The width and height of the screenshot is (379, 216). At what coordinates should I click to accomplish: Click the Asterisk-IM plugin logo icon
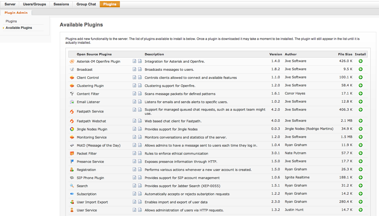tap(72, 61)
